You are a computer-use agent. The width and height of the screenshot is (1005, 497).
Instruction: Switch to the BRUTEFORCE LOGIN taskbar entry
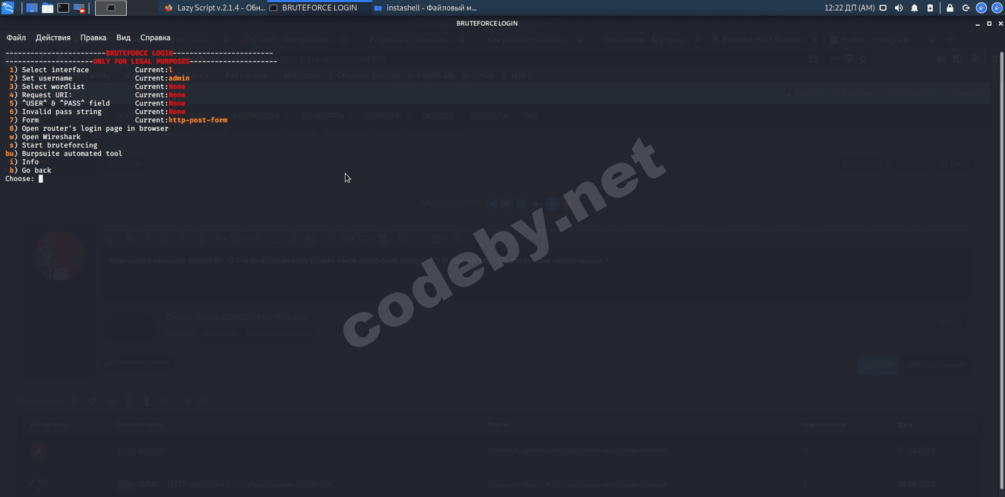[319, 8]
